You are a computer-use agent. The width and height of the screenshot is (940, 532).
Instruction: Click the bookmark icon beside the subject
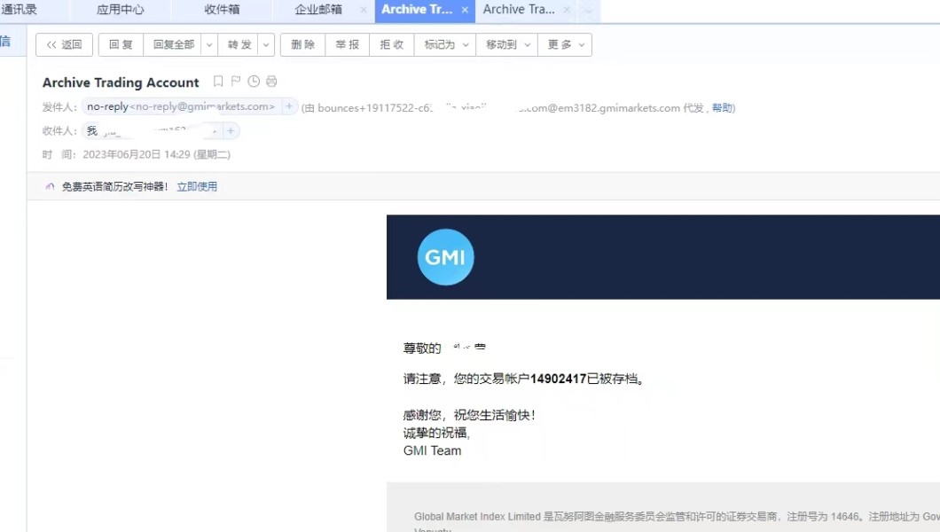218,82
